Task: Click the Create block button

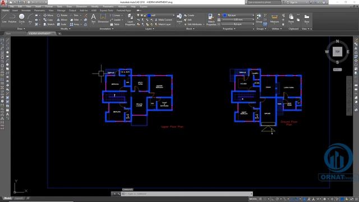Action: coord(189,15)
